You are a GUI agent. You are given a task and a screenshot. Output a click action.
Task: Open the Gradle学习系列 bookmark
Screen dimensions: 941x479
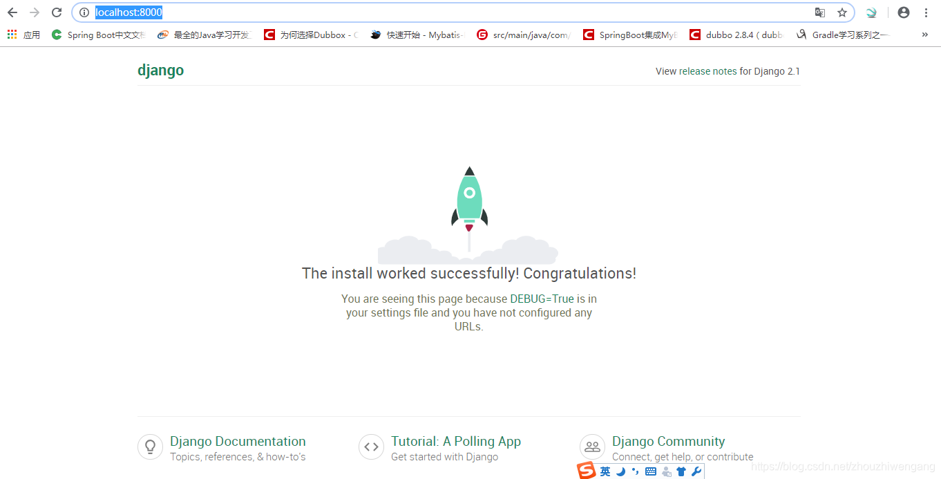[842, 35]
